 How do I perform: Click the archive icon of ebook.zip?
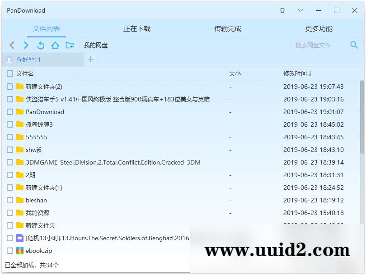point(19,251)
